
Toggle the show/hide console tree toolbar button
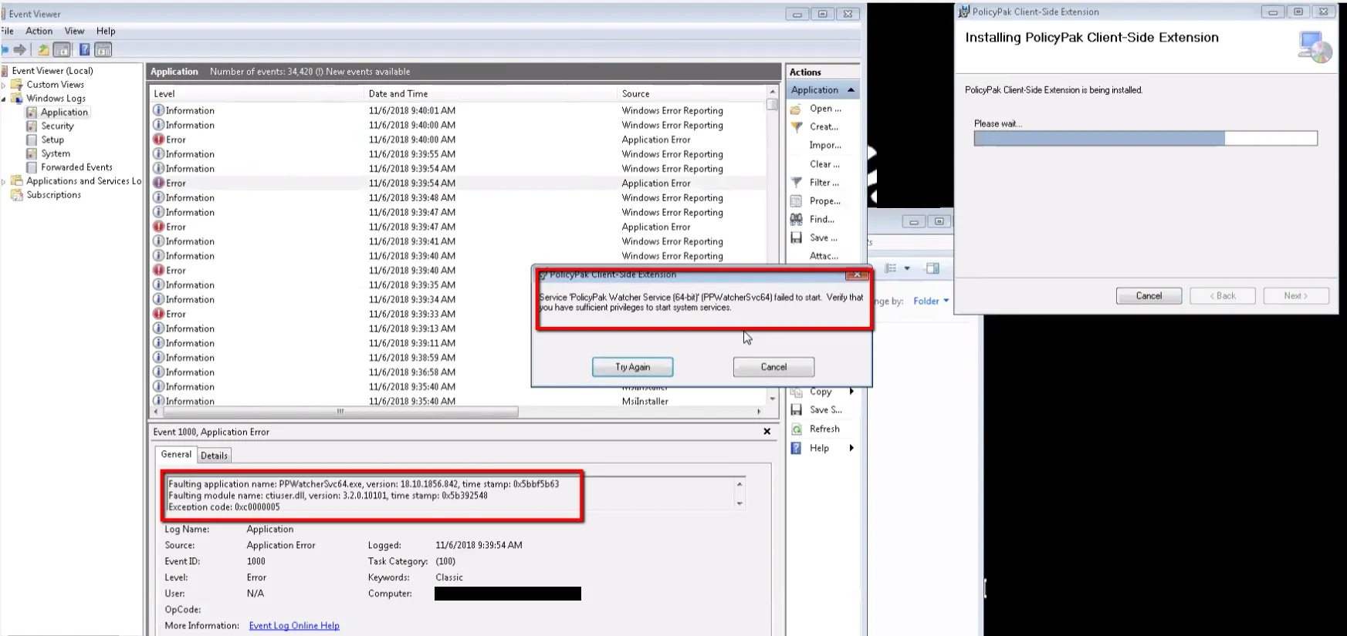[x=63, y=50]
